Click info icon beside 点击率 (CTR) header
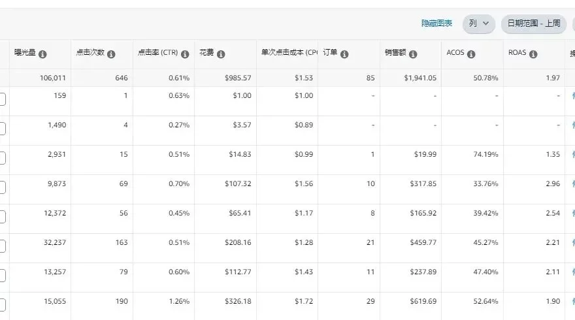This screenshot has height=320, width=575. (x=185, y=54)
